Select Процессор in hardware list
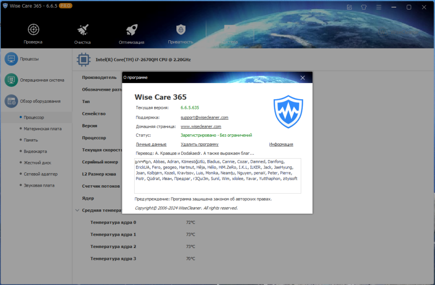Screen dimensions: 435x285 coord(34,117)
